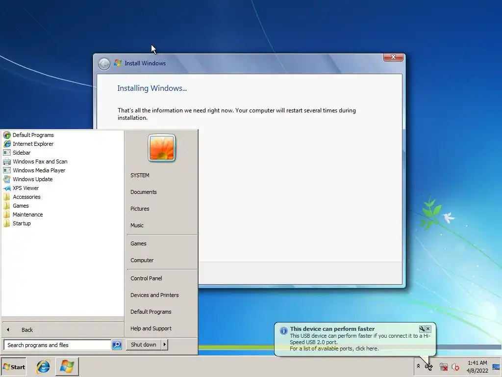Screen dimensions: 502x377
Task: Click the Start button
Action: point(14,367)
